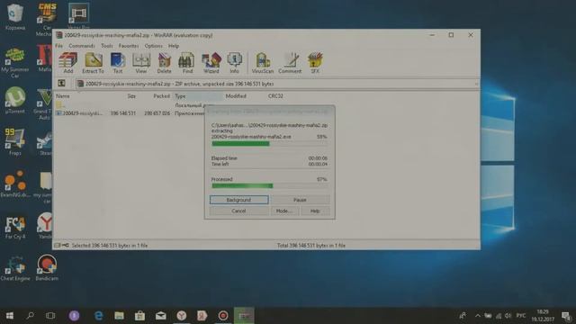
Task: Click the Extract To toolbar icon
Action: pos(93,63)
